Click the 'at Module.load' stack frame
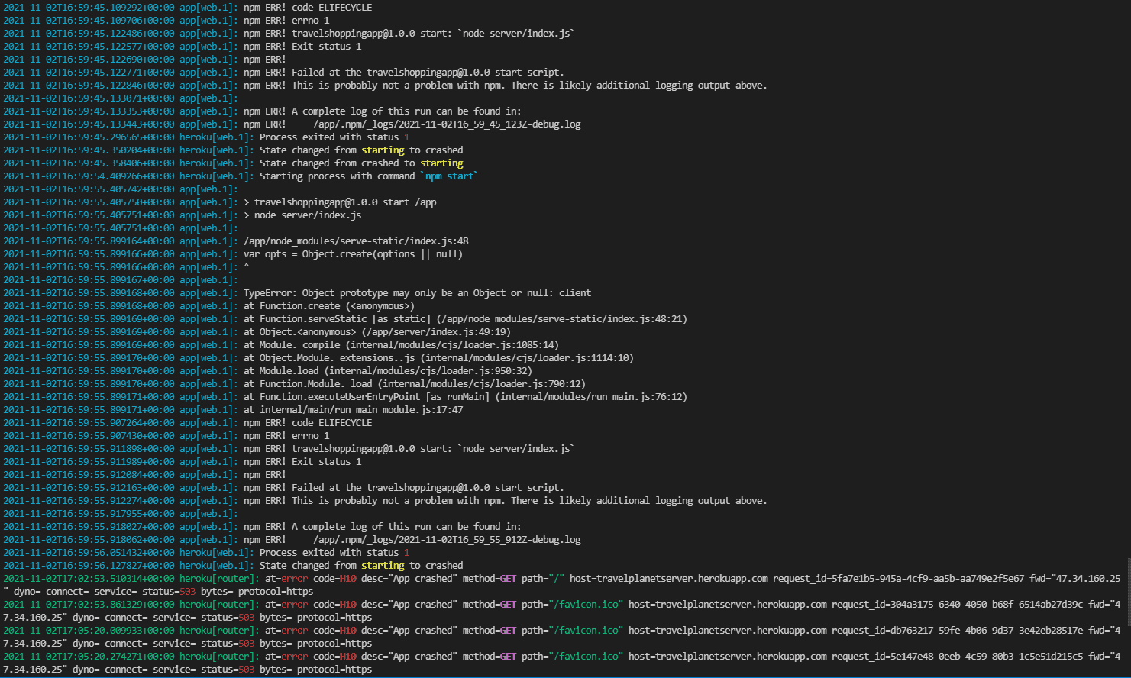The width and height of the screenshot is (1131, 678). (267, 371)
